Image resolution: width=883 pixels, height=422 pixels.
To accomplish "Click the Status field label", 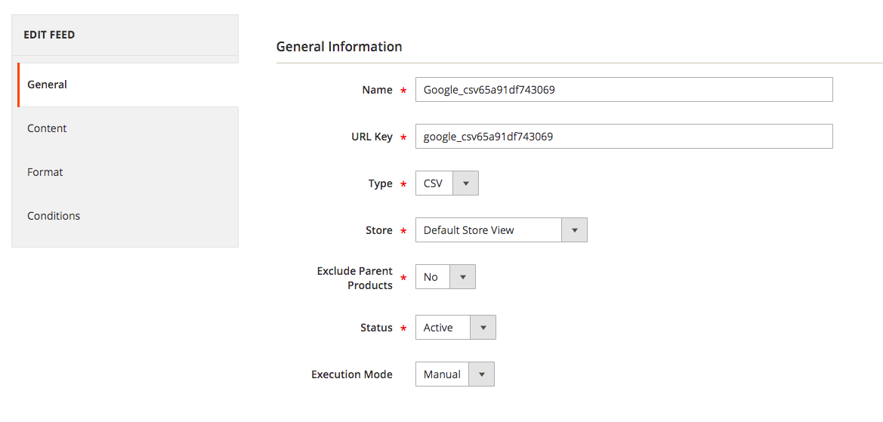I will 376,328.
